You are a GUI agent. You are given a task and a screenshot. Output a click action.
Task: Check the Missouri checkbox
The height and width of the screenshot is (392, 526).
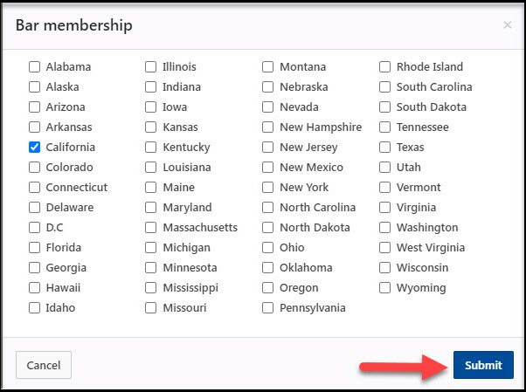coord(151,308)
